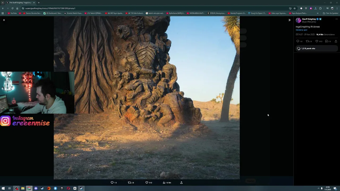Open the 'OBS Yayın Ayarla...' bookmark
This screenshot has height=191, width=340.
coord(114,13)
